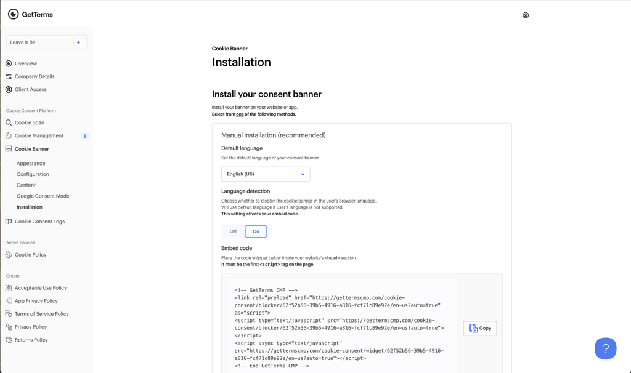Screen dimensions: 631x373
Task: Click the chevron in the language dropdown
Action: click(x=303, y=174)
